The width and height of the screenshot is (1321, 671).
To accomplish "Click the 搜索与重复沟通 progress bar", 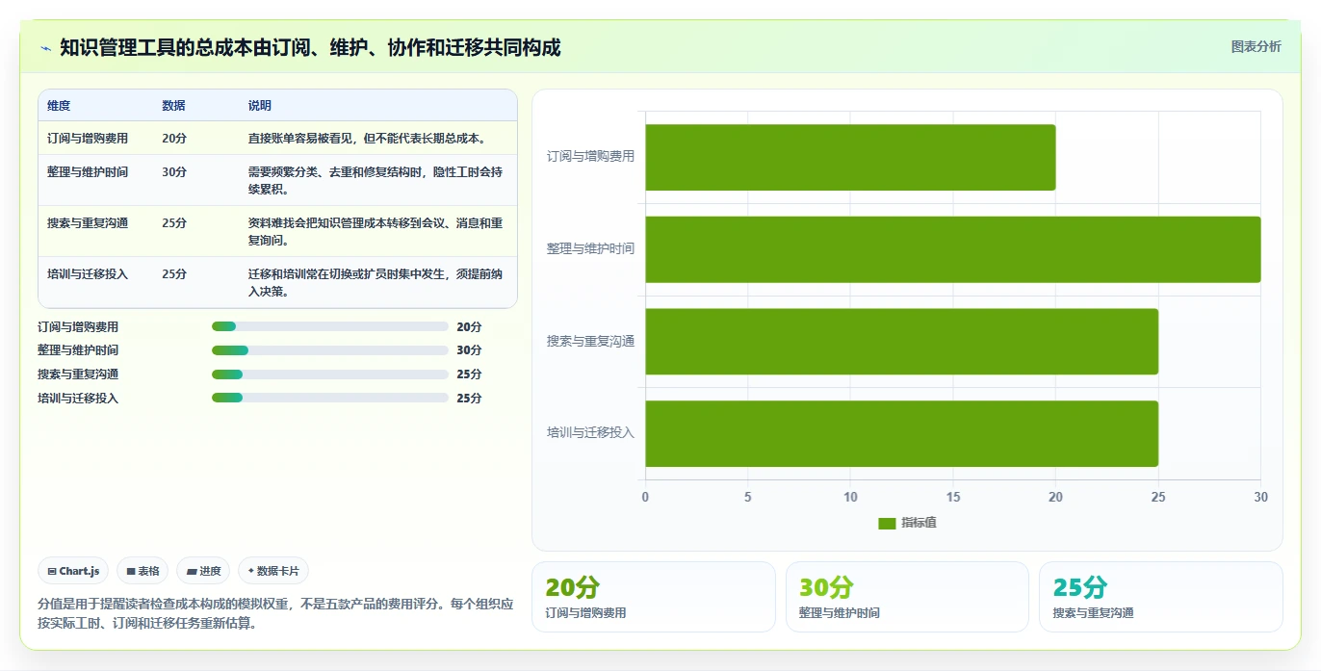I will click(330, 374).
